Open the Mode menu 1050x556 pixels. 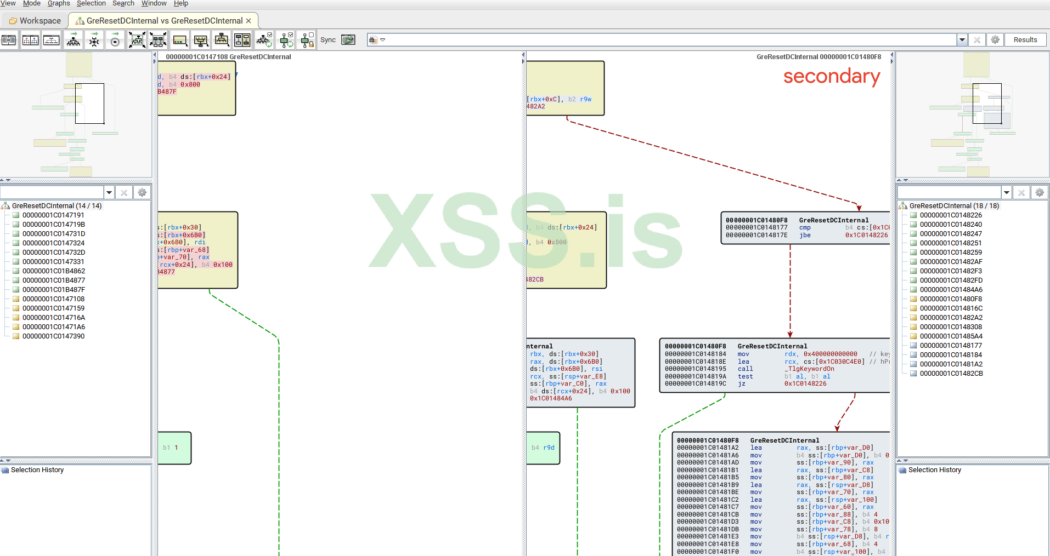tap(32, 3)
